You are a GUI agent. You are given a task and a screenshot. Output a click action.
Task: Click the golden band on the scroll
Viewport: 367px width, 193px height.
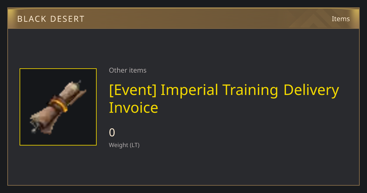pos(58,104)
